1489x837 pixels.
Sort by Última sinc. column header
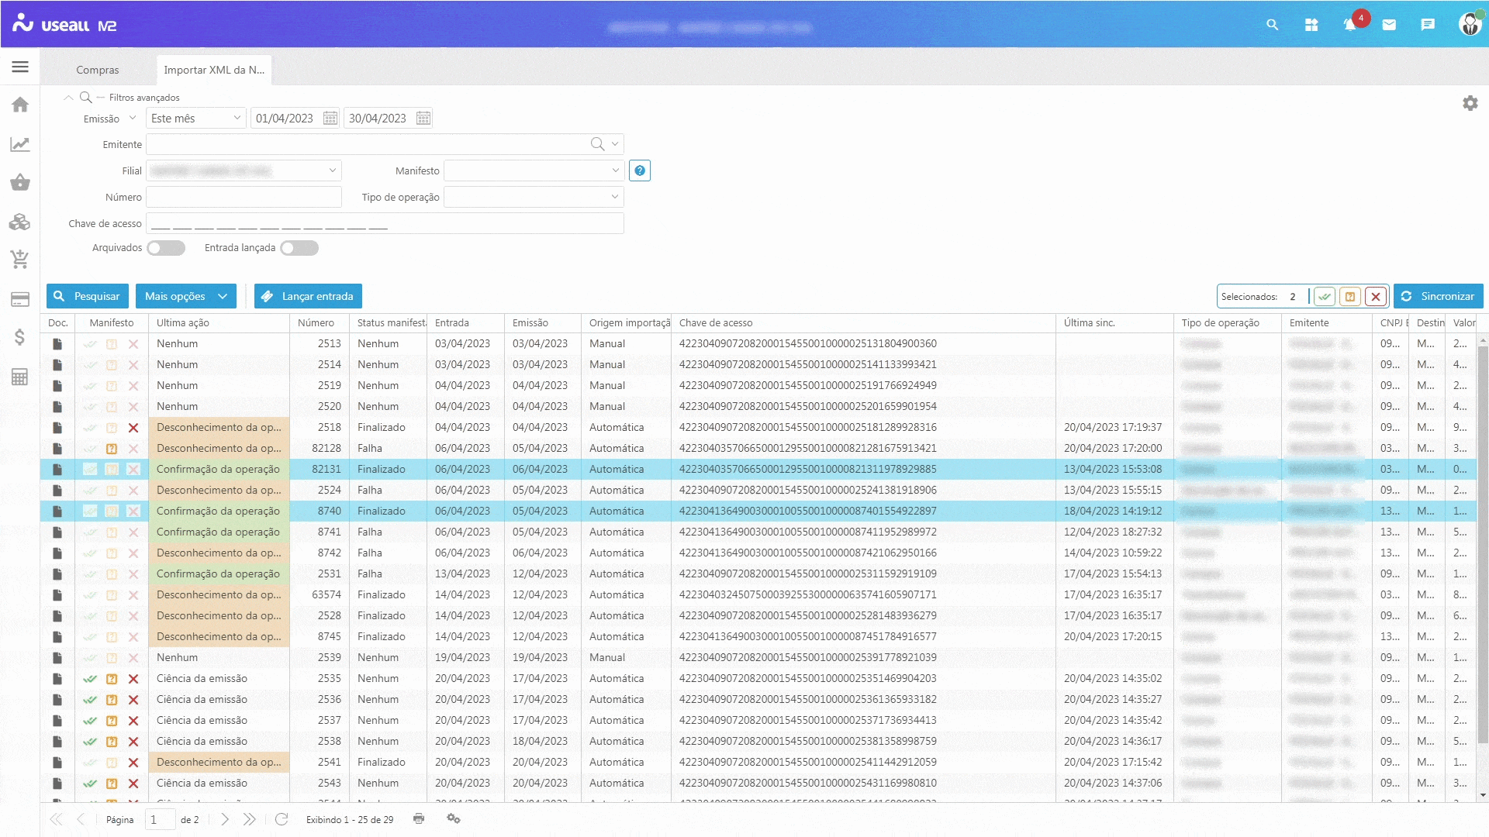click(1114, 323)
